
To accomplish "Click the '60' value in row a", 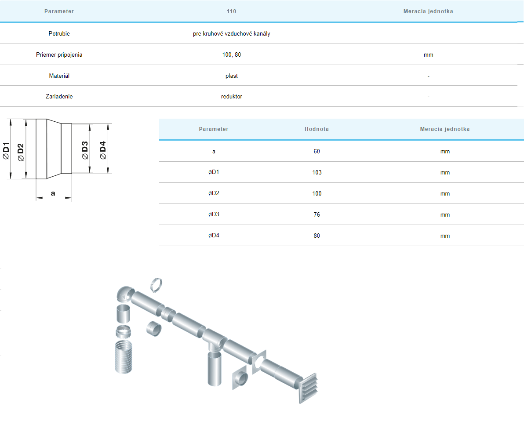I will tap(317, 151).
